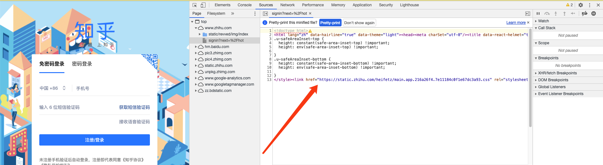Select the Filesystem navigator tab
603x165 pixels.
click(216, 13)
